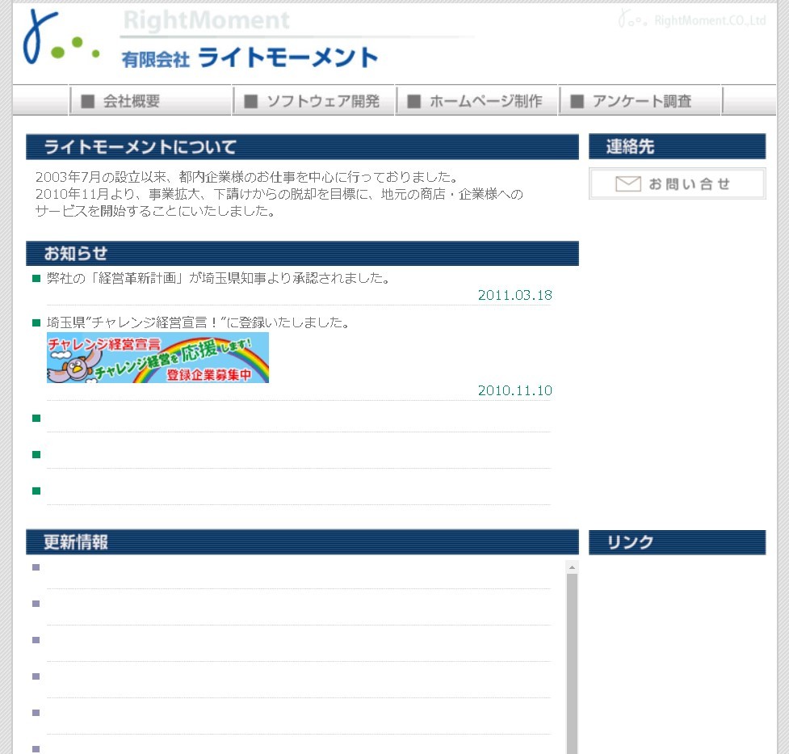Click the envelope icon in the contact button
The width and height of the screenshot is (789, 754).
627,184
